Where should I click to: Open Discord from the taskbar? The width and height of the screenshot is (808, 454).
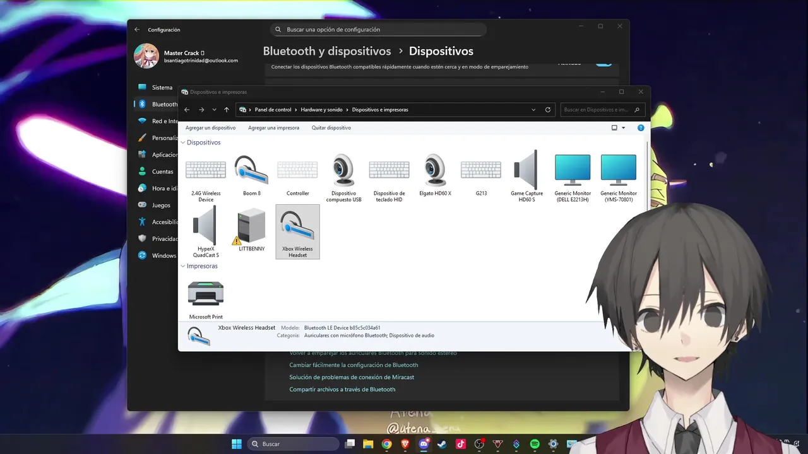click(x=424, y=444)
